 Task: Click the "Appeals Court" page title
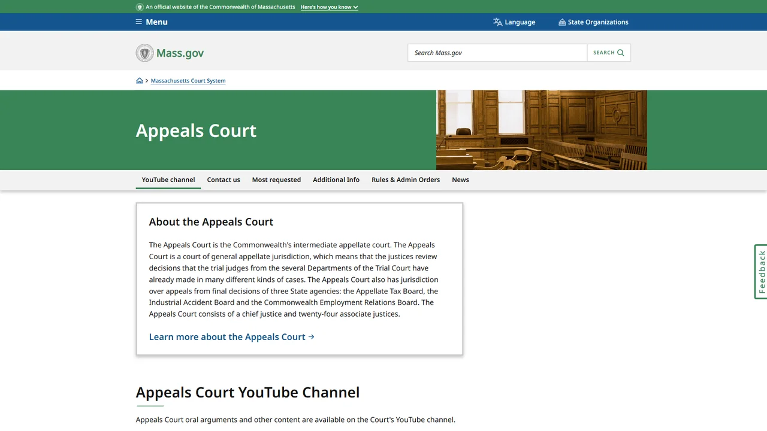click(x=196, y=130)
